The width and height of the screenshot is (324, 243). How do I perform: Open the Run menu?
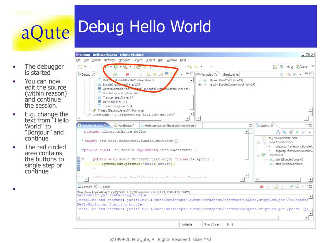pos(161,60)
